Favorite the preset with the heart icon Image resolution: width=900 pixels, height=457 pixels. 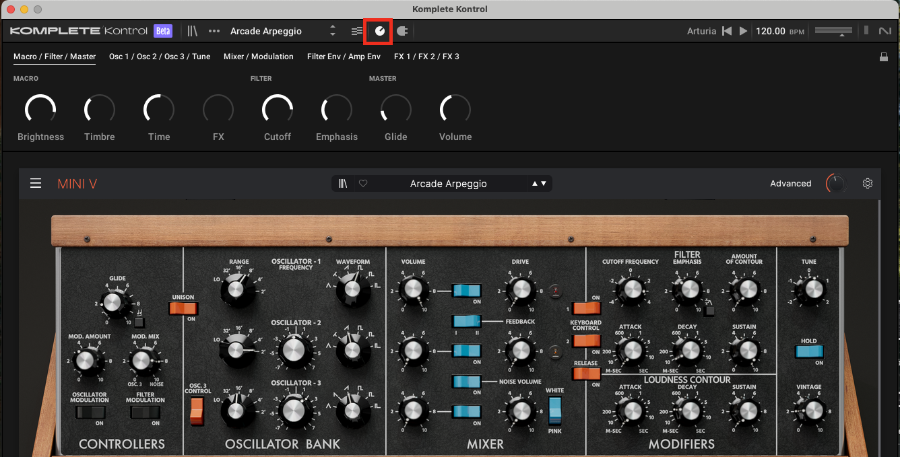pyautogui.click(x=363, y=183)
